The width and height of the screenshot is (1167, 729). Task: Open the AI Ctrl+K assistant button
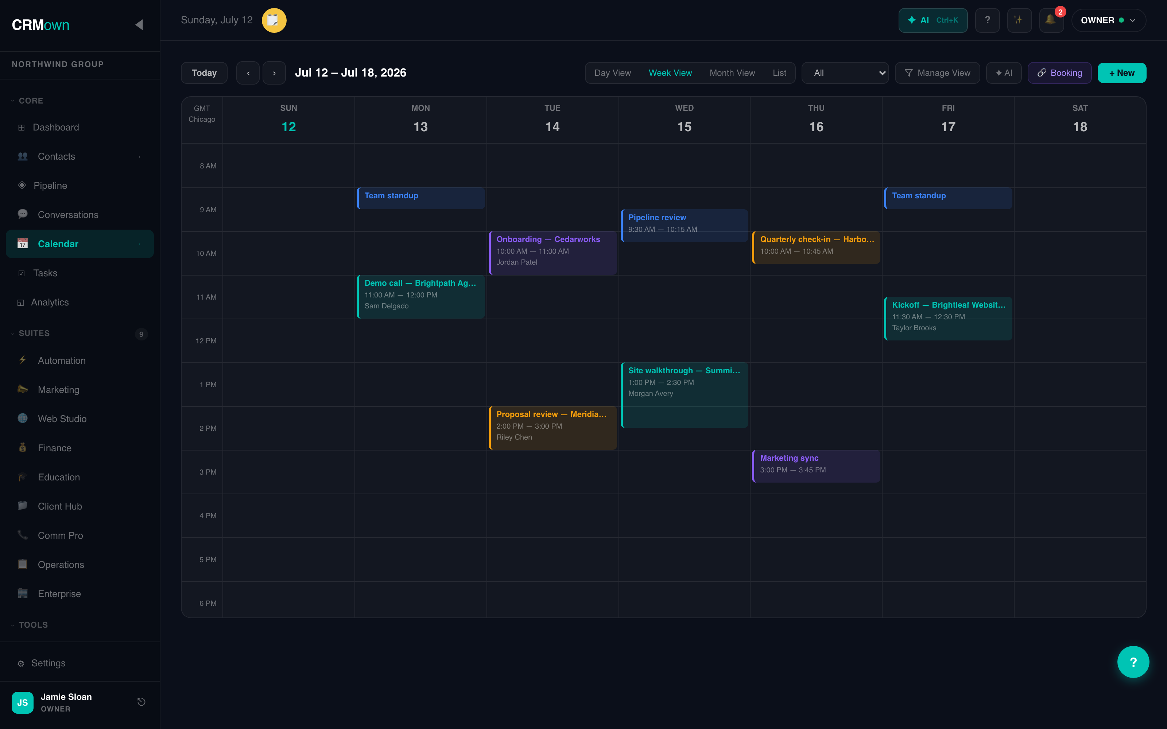pyautogui.click(x=933, y=20)
